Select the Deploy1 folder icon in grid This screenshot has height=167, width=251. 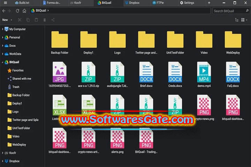click(x=89, y=40)
